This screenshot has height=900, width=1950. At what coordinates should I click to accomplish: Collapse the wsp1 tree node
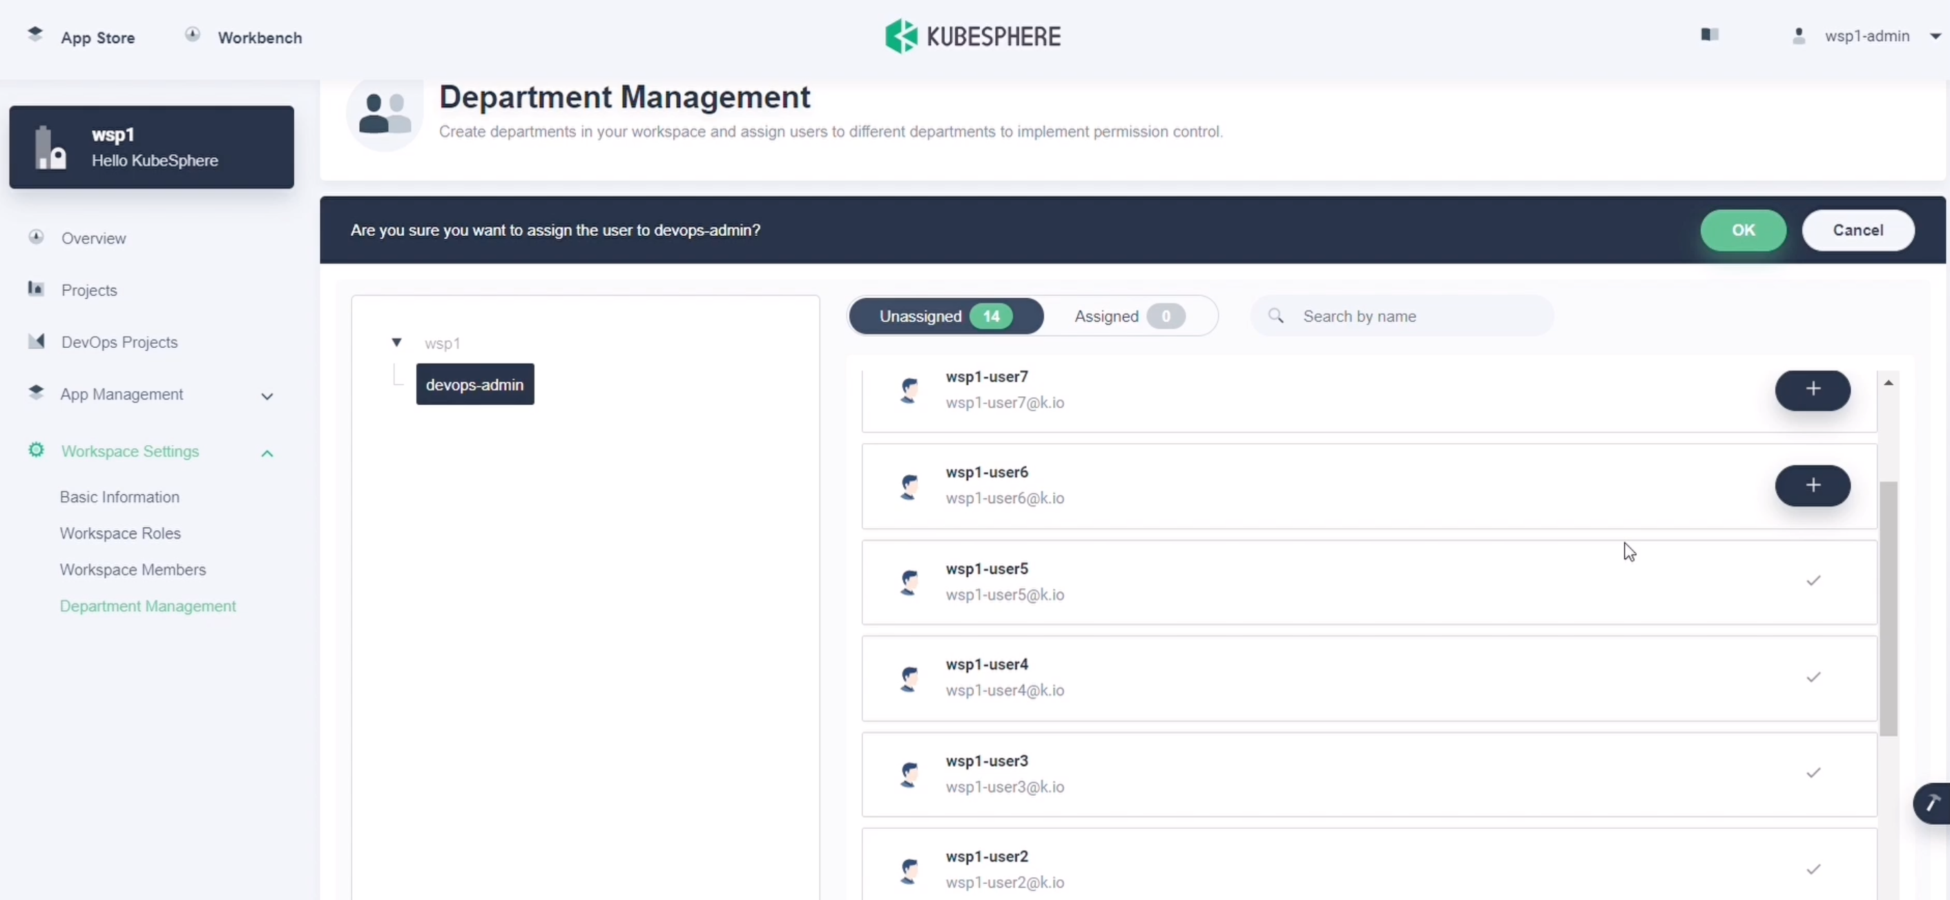396,343
